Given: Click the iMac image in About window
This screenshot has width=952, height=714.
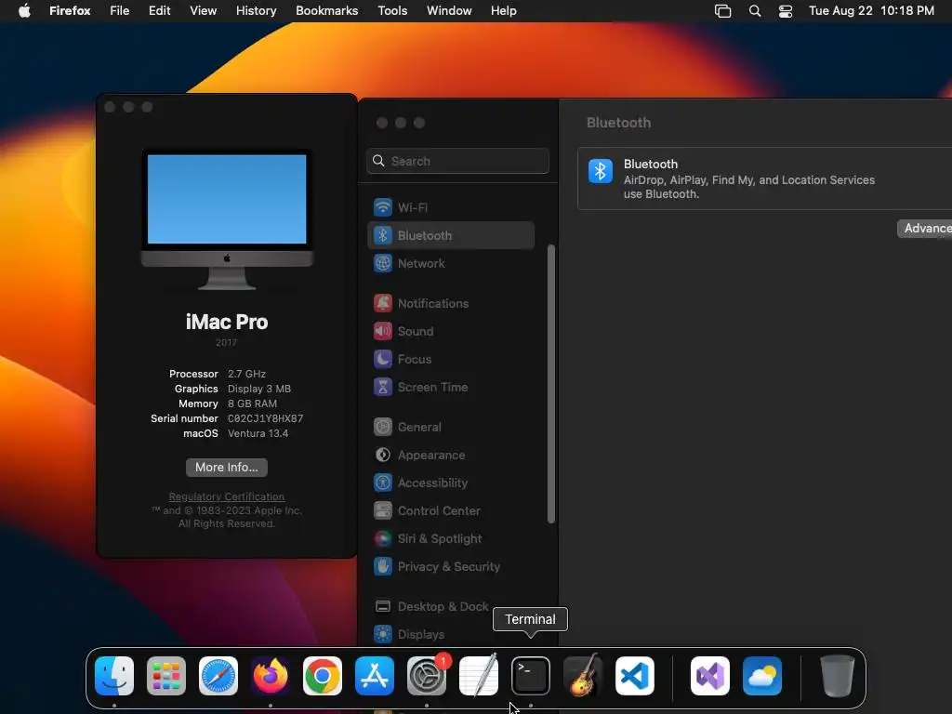Looking at the screenshot, I should 227,219.
